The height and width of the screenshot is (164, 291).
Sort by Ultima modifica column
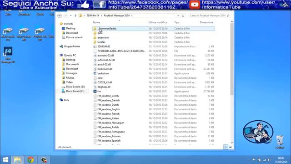[158, 22]
